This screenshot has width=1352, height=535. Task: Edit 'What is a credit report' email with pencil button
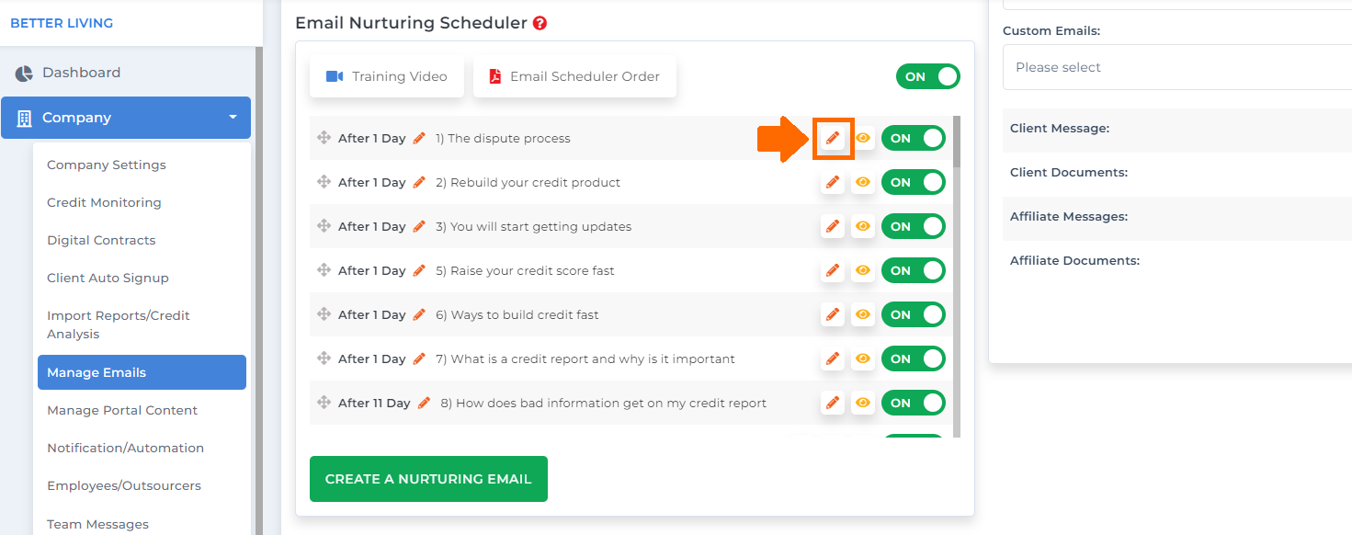pyautogui.click(x=833, y=359)
